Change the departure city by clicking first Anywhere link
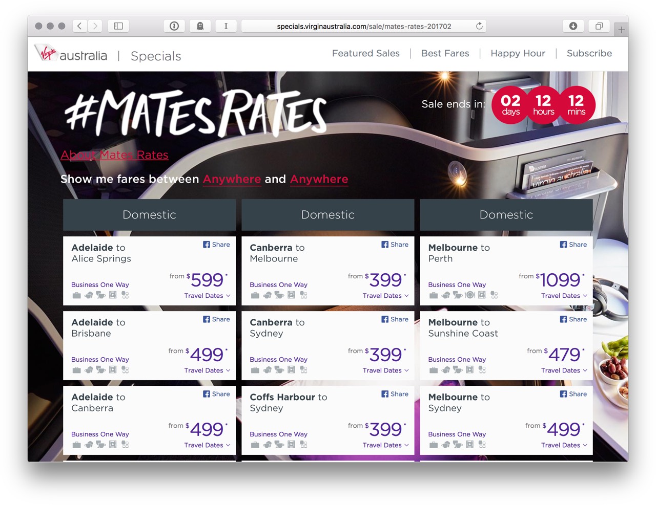Image resolution: width=656 pixels, height=505 pixels. 232,179
